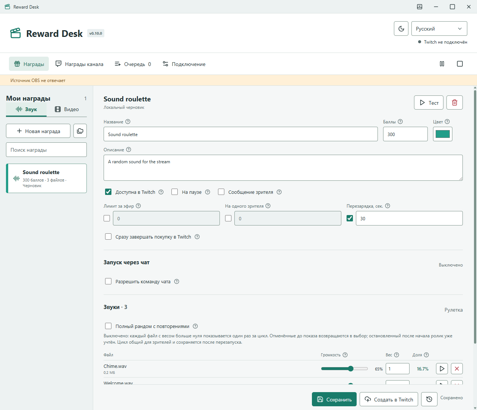Open the Награды tab

(29, 64)
